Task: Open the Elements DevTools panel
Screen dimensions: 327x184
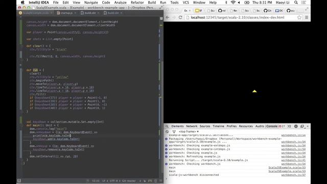Action: click(177, 126)
